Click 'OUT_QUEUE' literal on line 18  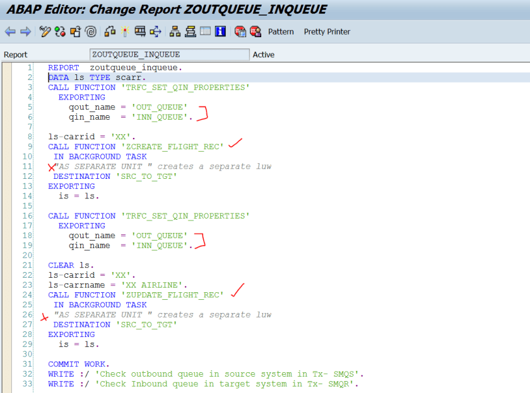[x=159, y=236]
